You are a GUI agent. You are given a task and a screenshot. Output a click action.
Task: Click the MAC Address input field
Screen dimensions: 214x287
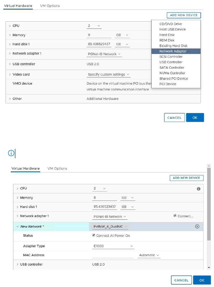point(113,255)
